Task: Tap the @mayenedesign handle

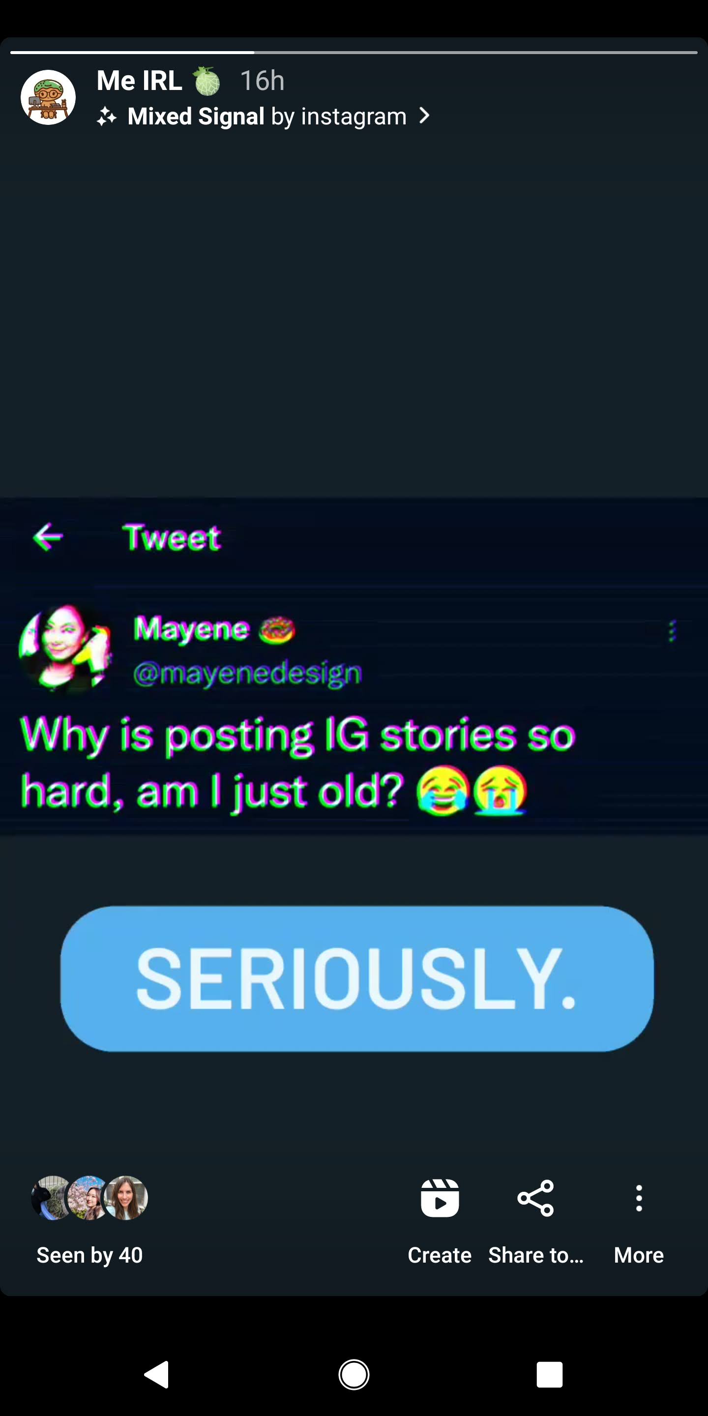Action: 247,673
